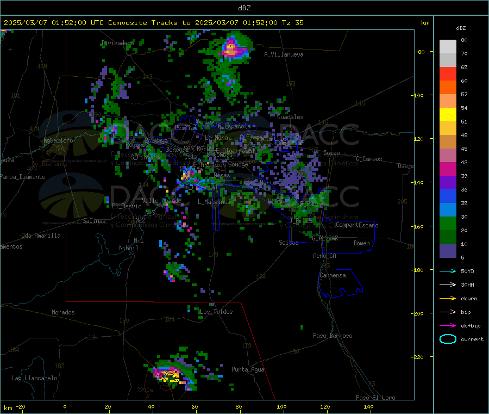489x414 pixels.
Task: Click the 0 km x-axis tick label
Action: pos(65,406)
